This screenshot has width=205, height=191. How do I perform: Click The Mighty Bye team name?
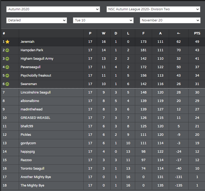coord(33,185)
